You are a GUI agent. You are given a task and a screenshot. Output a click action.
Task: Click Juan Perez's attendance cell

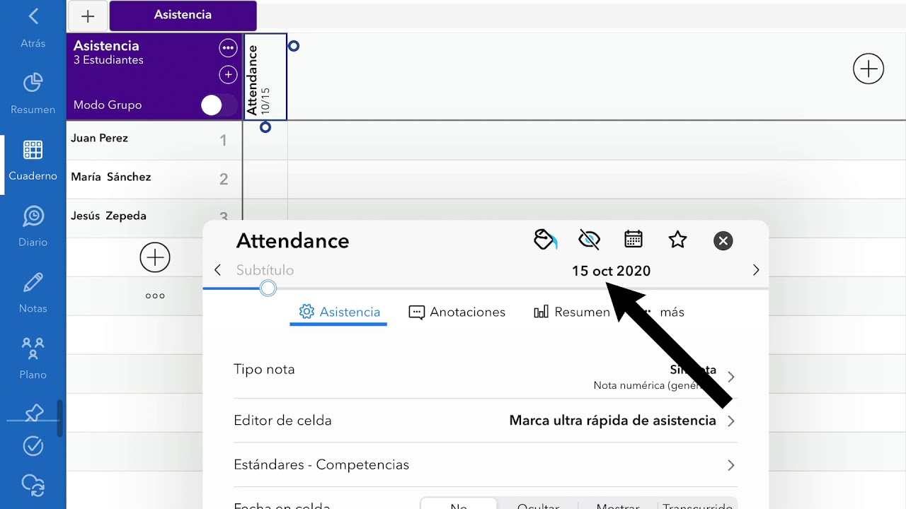[265, 140]
